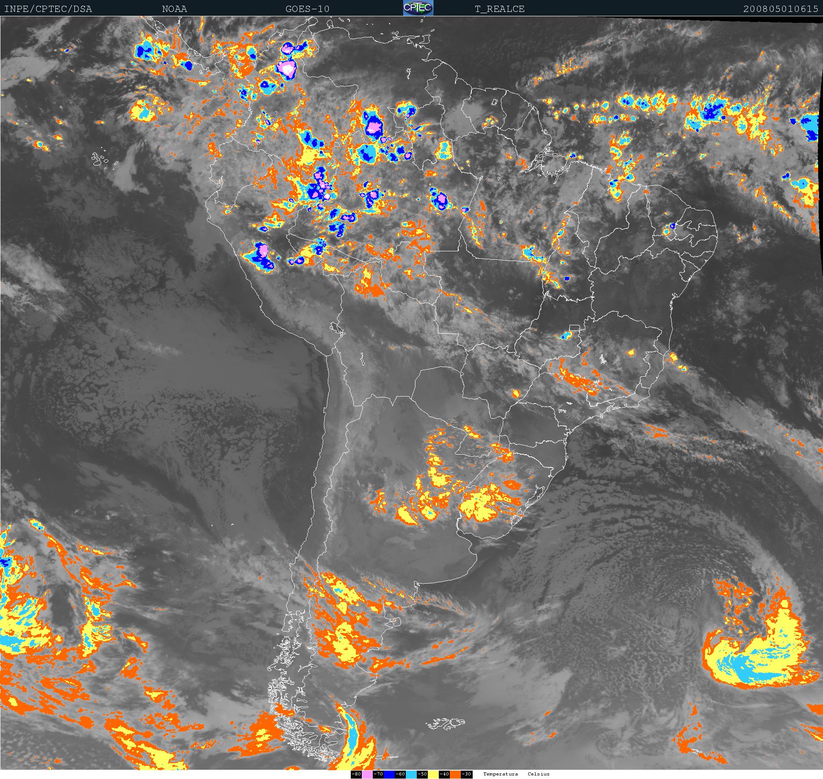Click the -50 legend value

[422, 774]
